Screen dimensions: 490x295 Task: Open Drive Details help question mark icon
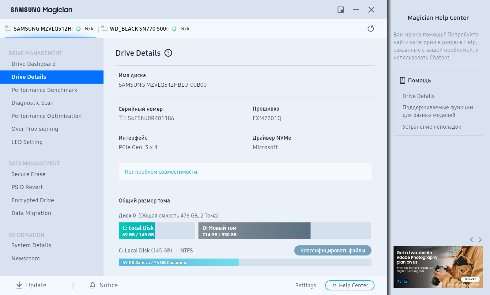(x=168, y=53)
